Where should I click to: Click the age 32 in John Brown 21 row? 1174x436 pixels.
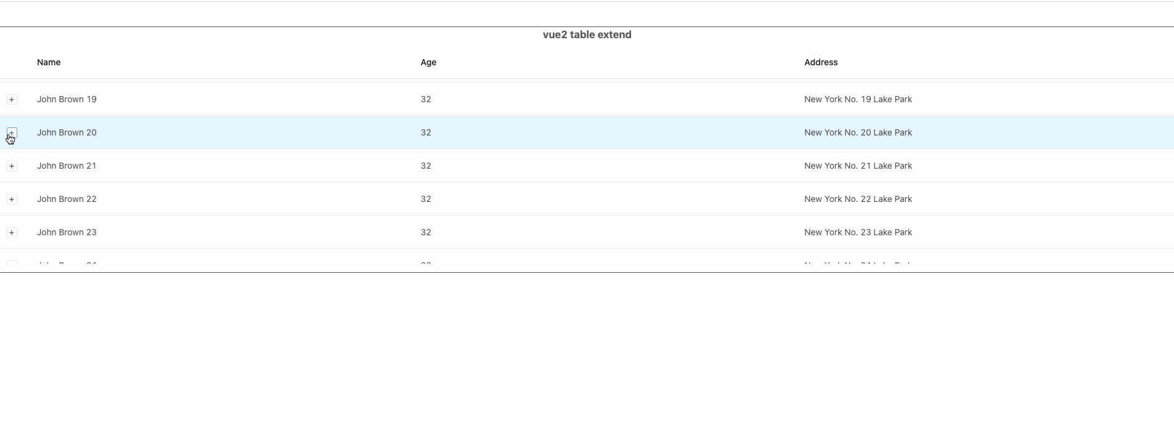(x=426, y=166)
